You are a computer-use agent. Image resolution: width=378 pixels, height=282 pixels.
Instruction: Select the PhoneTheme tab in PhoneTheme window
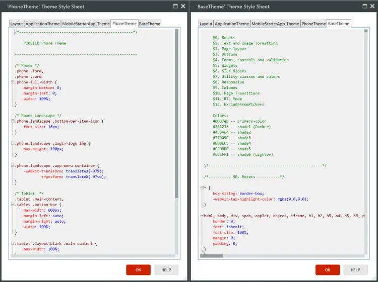pyautogui.click(x=124, y=24)
